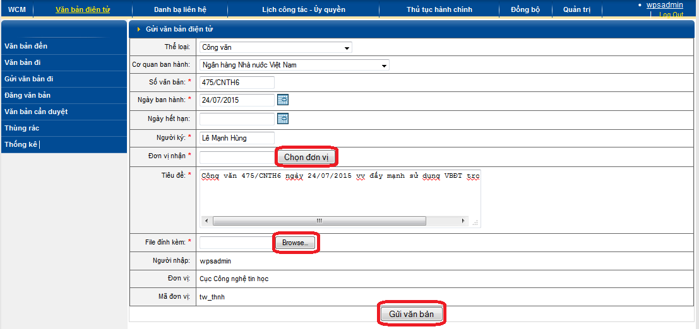Image resolution: width=699 pixels, height=329 pixels.
Task: Click Browse to attach a file
Action: point(296,243)
